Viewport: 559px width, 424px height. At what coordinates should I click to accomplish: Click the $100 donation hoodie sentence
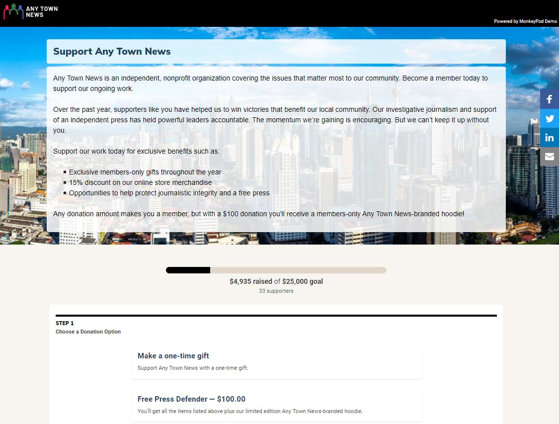tap(258, 214)
